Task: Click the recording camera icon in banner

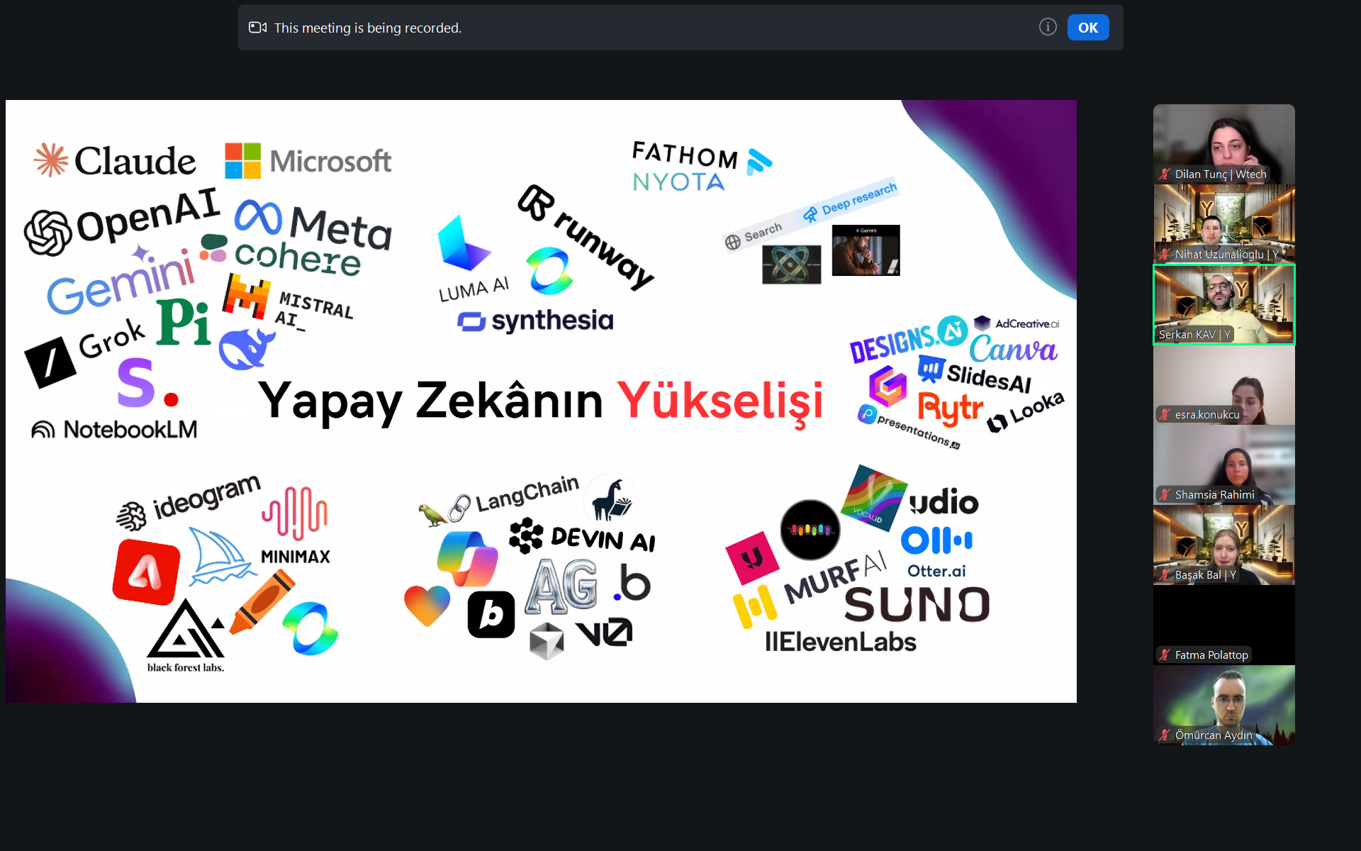Action: point(257,28)
